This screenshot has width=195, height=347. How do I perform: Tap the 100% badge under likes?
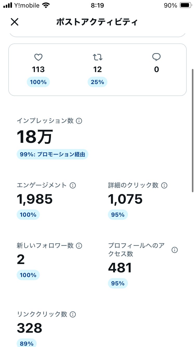38,82
